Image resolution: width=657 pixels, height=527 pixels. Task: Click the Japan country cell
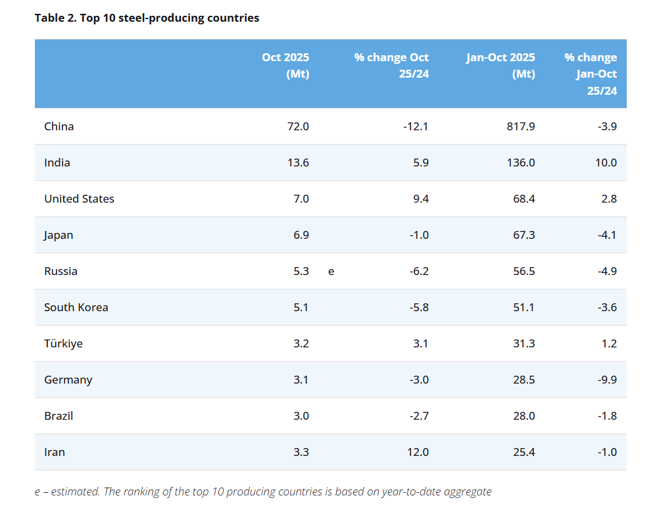tap(59, 235)
